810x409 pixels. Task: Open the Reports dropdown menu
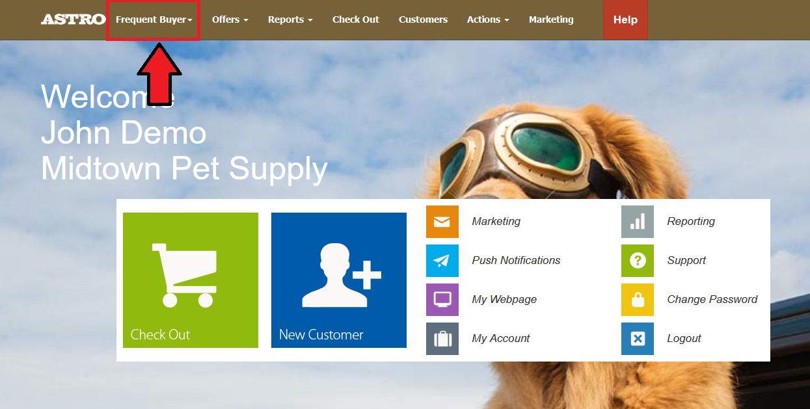pyautogui.click(x=290, y=20)
